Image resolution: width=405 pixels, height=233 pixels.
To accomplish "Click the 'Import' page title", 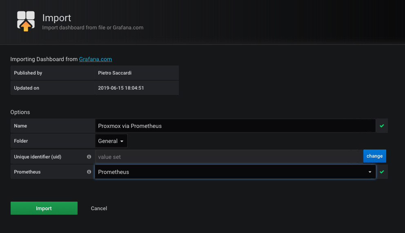I will tap(57, 18).
